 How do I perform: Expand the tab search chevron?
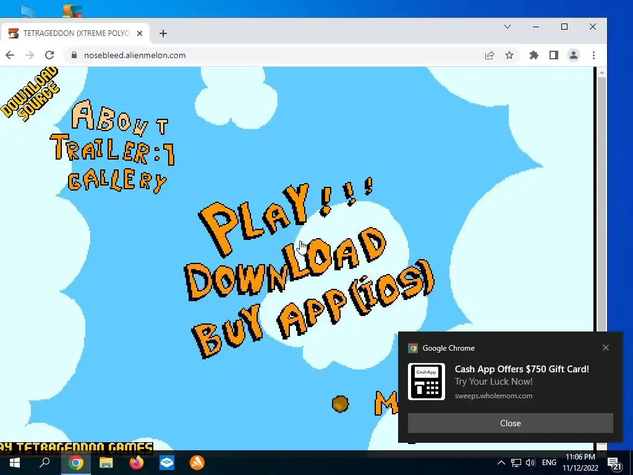[508, 27]
